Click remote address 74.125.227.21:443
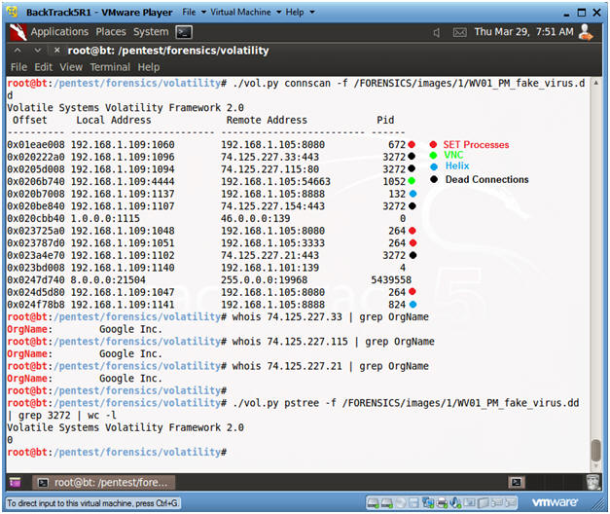Image resolution: width=610 pixels, height=514 pixels. click(x=270, y=255)
